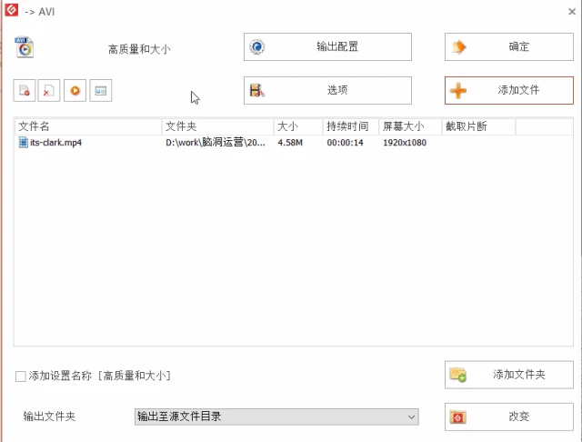
Task: Toggle the 添加设置名称 checkbox
Action: tap(21, 377)
